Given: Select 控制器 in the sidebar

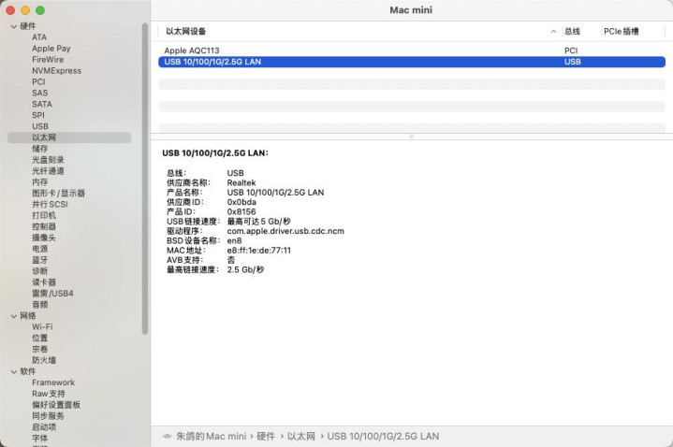Looking at the screenshot, I should point(44,227).
